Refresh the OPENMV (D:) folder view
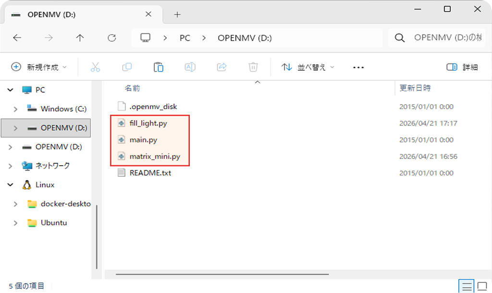This screenshot has width=492, height=293. 111,38
